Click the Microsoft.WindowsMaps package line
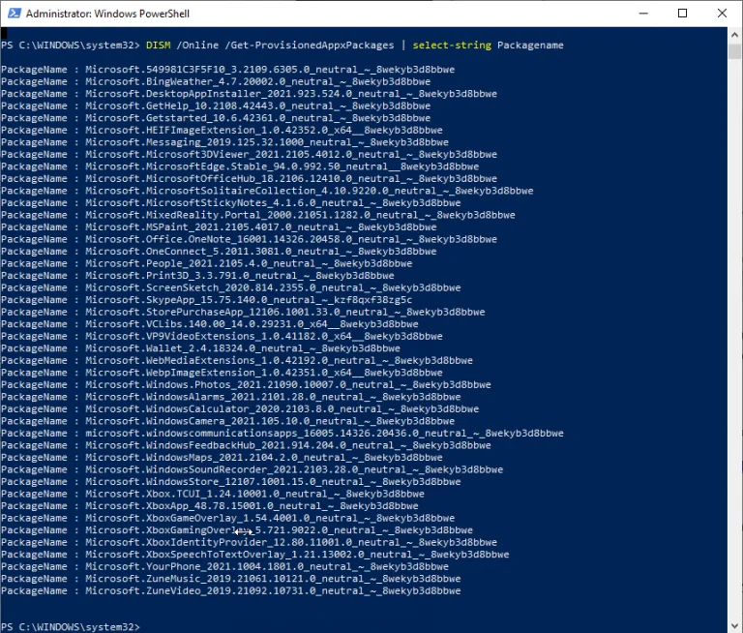The width and height of the screenshot is (743, 633). click(222, 458)
